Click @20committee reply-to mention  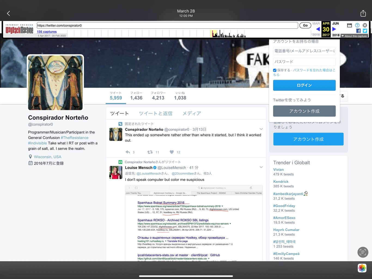coord(182,174)
